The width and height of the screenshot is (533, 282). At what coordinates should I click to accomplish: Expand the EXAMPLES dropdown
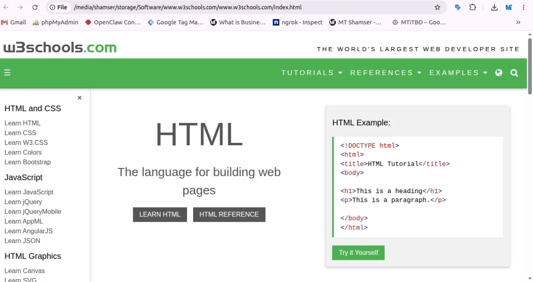458,73
